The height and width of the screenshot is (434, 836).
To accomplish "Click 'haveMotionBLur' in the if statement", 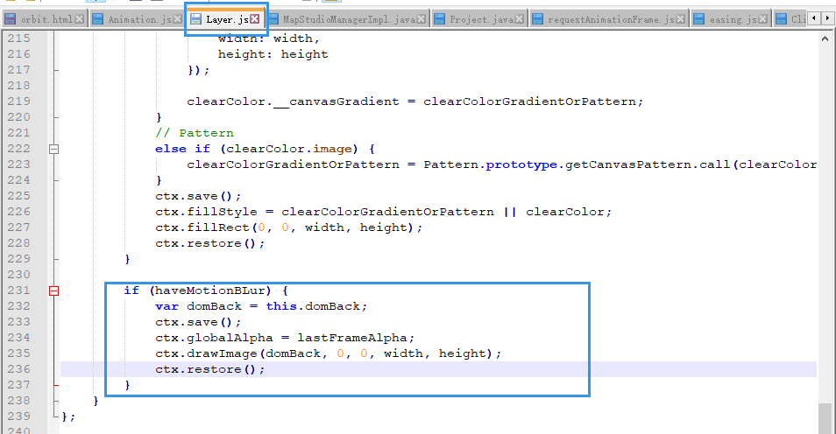I will click(x=210, y=290).
